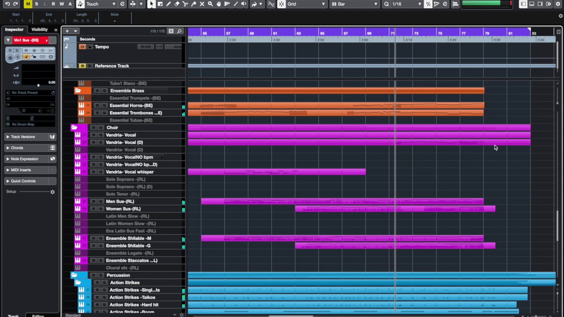The height and width of the screenshot is (317, 564).
Task: Select the Erase tool
Action: click(x=177, y=4)
